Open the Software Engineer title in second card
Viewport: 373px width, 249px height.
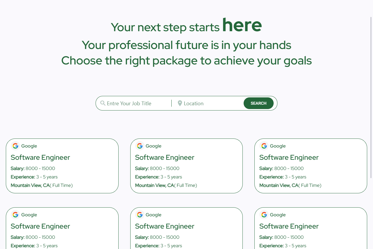click(x=165, y=157)
